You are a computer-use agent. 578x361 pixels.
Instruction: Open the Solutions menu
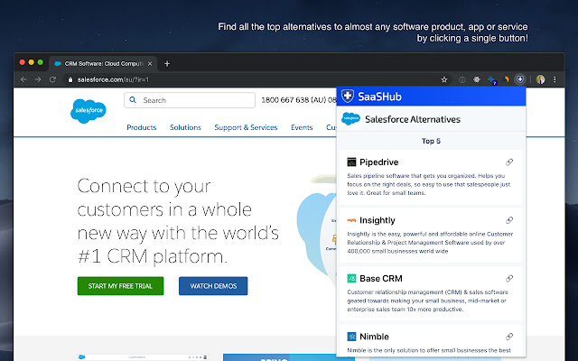coord(185,127)
